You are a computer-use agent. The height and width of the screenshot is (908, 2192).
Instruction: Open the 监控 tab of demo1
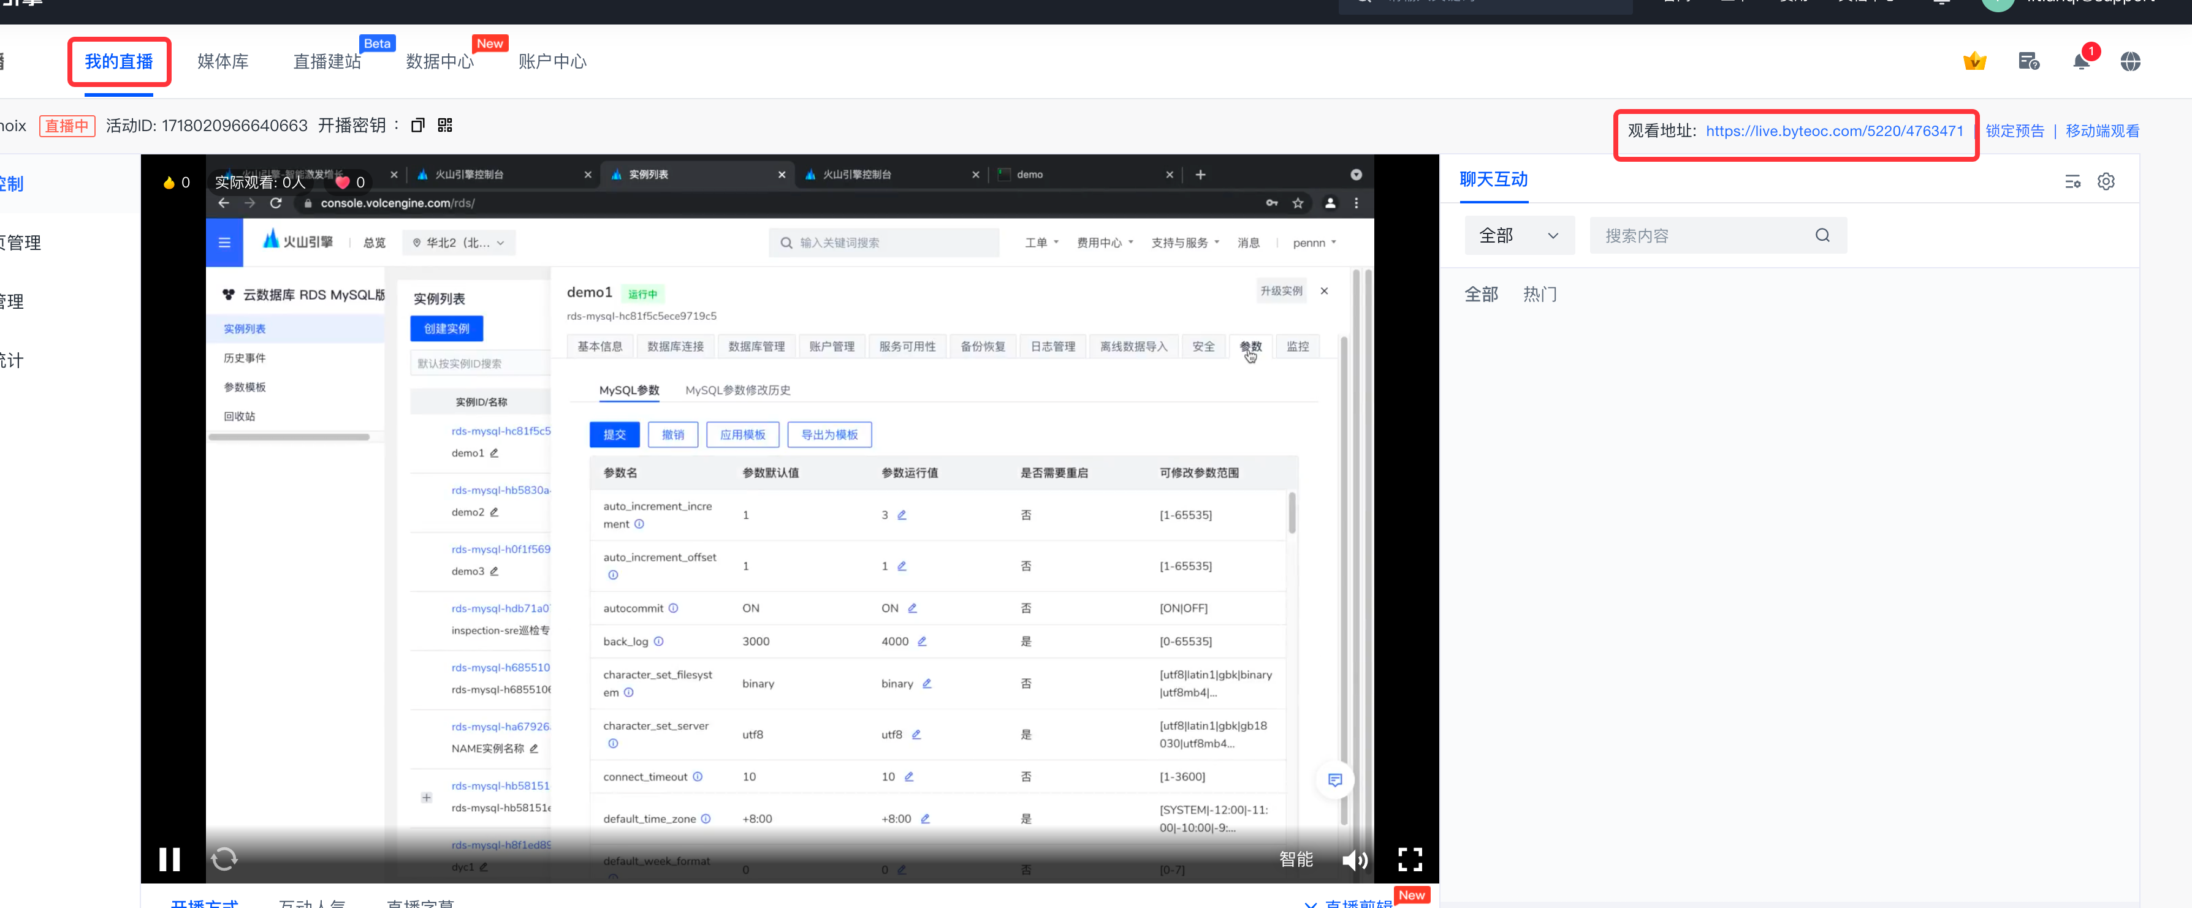coord(1297,347)
